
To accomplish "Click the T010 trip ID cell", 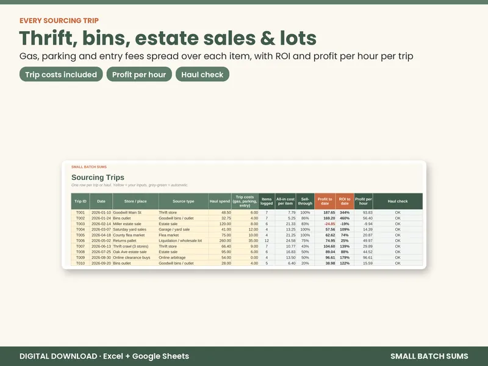I will click(x=81, y=263).
